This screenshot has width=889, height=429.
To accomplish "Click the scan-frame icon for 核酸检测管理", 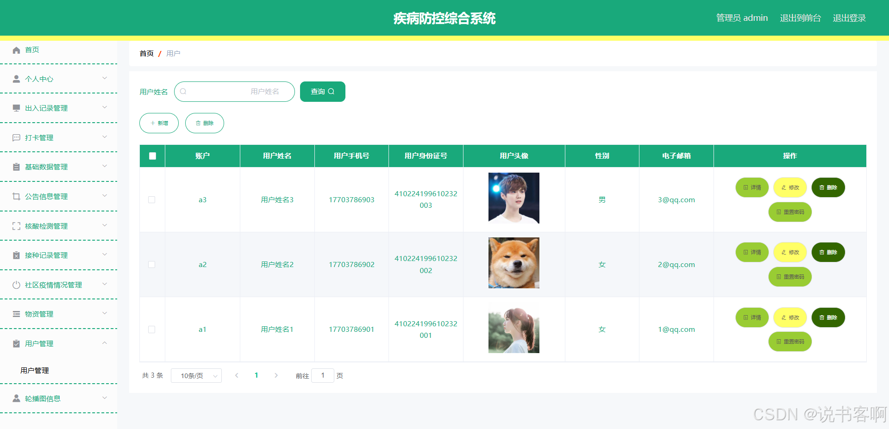I will pos(16,226).
